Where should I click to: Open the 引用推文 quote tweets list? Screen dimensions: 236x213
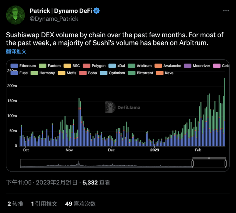(44, 203)
